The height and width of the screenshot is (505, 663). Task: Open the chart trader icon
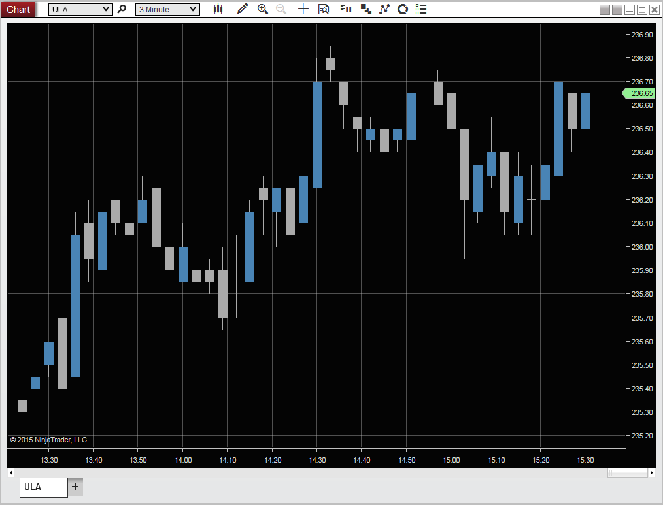(346, 9)
